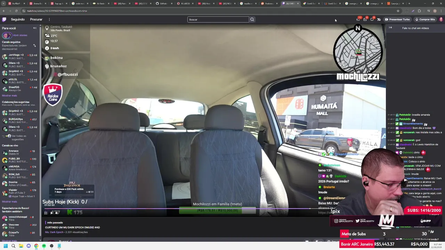This screenshot has width=445, height=250.
Task: Collapse the Para você sidebar
Action: tap(35, 28)
